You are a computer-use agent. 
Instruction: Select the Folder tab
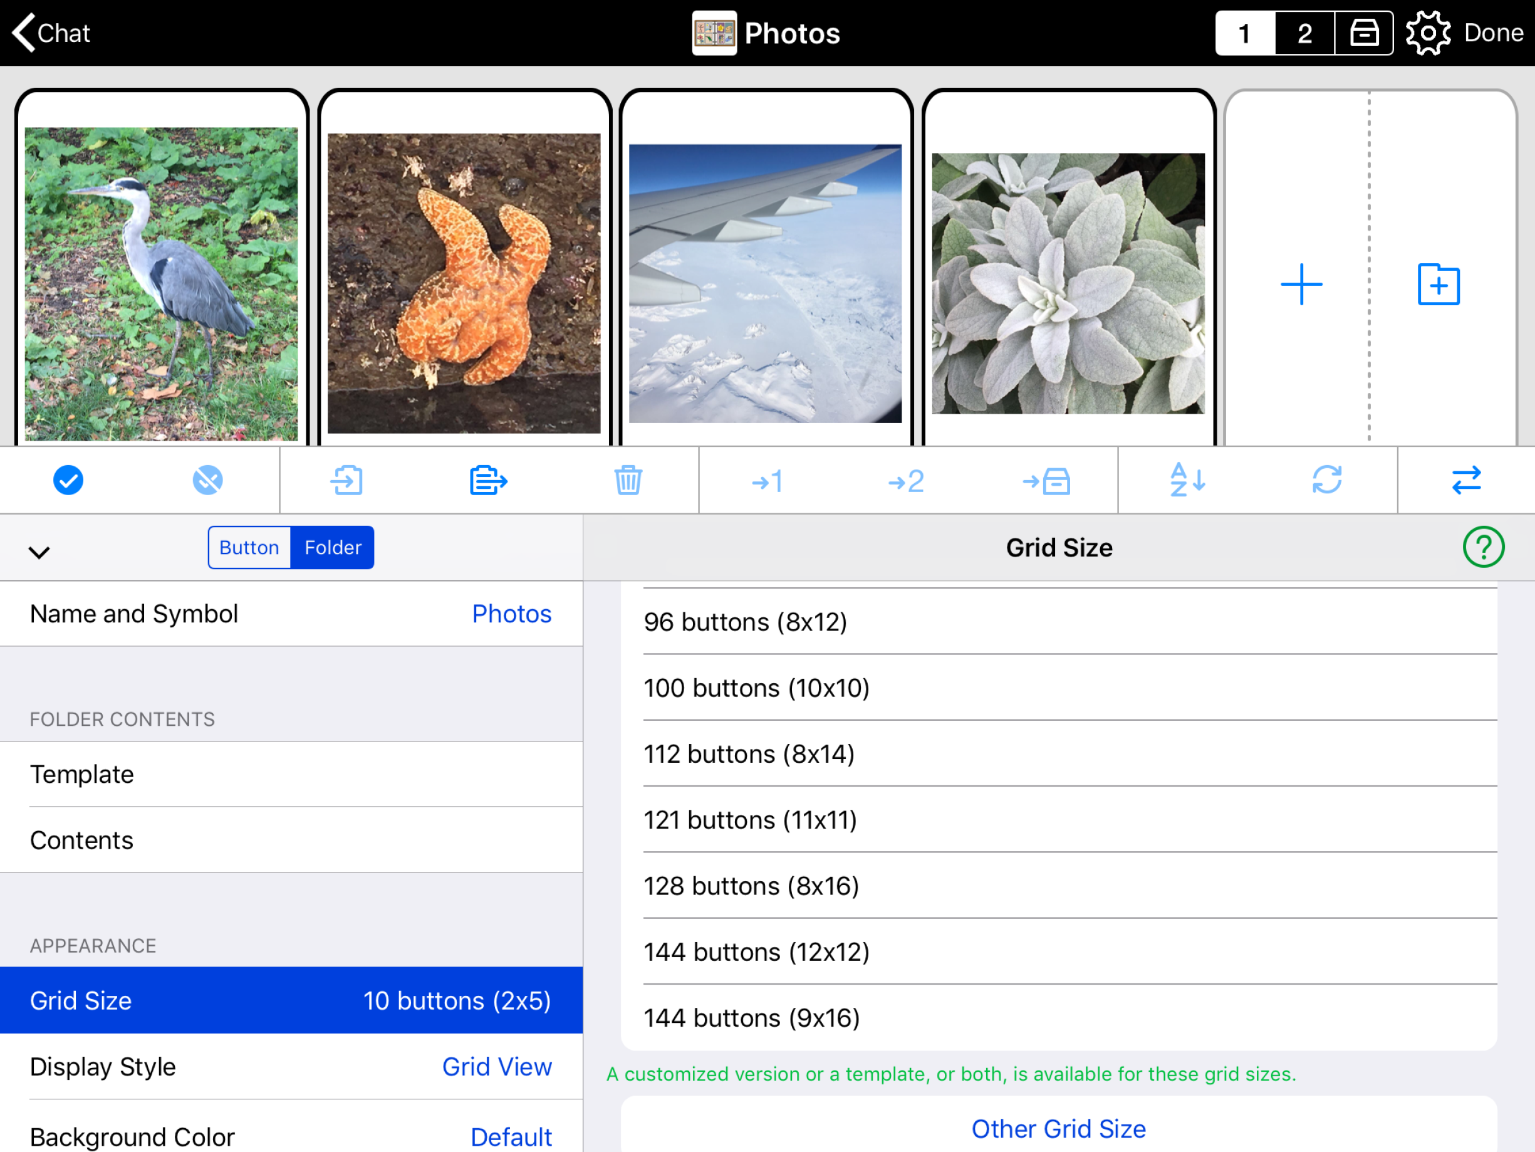click(x=333, y=547)
